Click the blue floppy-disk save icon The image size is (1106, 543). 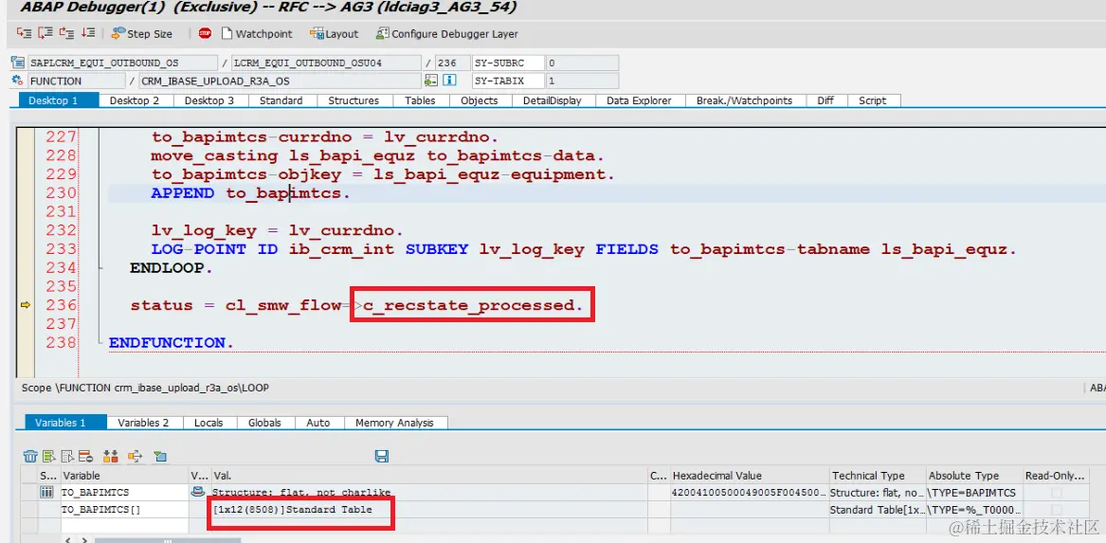pos(382,456)
